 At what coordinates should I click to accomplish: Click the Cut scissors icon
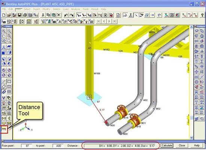coord(43,15)
